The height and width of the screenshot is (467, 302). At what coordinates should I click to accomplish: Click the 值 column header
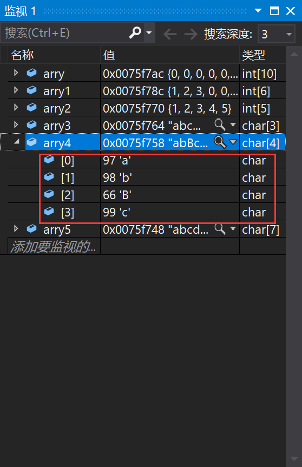coord(170,55)
